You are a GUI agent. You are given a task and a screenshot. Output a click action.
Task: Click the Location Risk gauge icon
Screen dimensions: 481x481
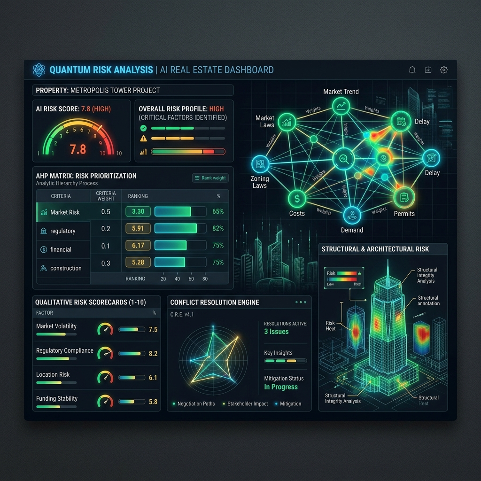(x=105, y=377)
